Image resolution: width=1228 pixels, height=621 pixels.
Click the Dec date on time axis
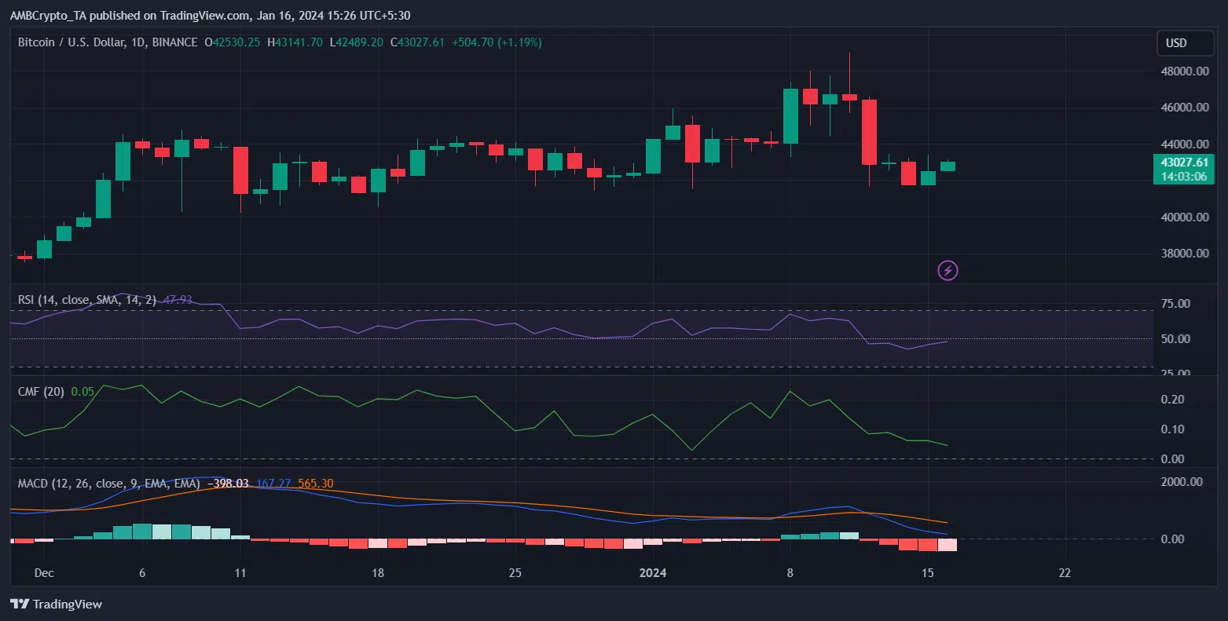[44, 573]
